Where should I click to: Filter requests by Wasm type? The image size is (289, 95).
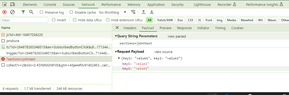tap(272, 20)
